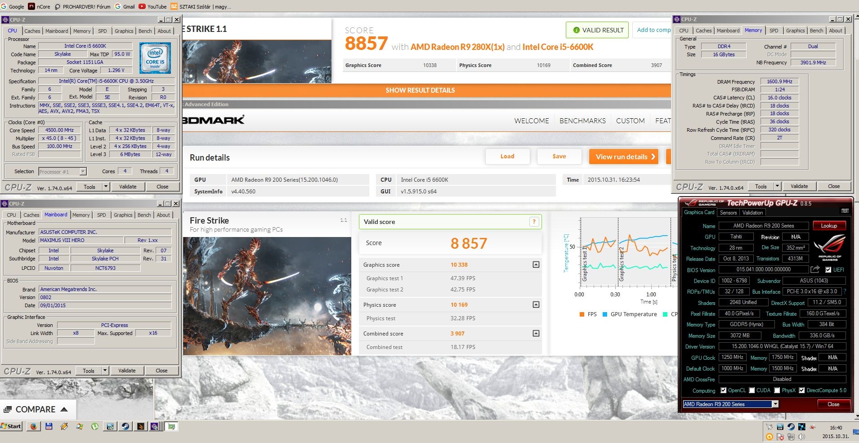Screen dimensions: 859x443
Task: Click the Bus Interface question mark in GPU-Z
Action: [845, 291]
